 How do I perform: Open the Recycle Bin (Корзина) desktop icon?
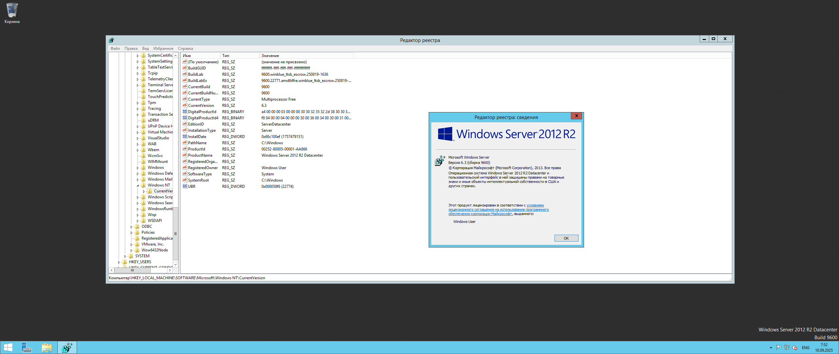point(12,13)
